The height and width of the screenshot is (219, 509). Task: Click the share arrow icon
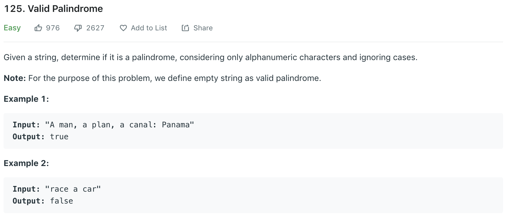185,28
